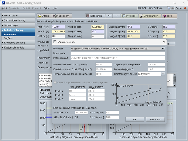
Task: Open the Werkstoff material dropdown
Action: pos(163,48)
